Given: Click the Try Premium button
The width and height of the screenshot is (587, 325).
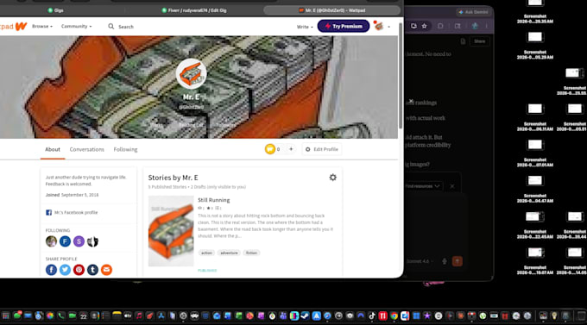Looking at the screenshot, I should point(344,26).
